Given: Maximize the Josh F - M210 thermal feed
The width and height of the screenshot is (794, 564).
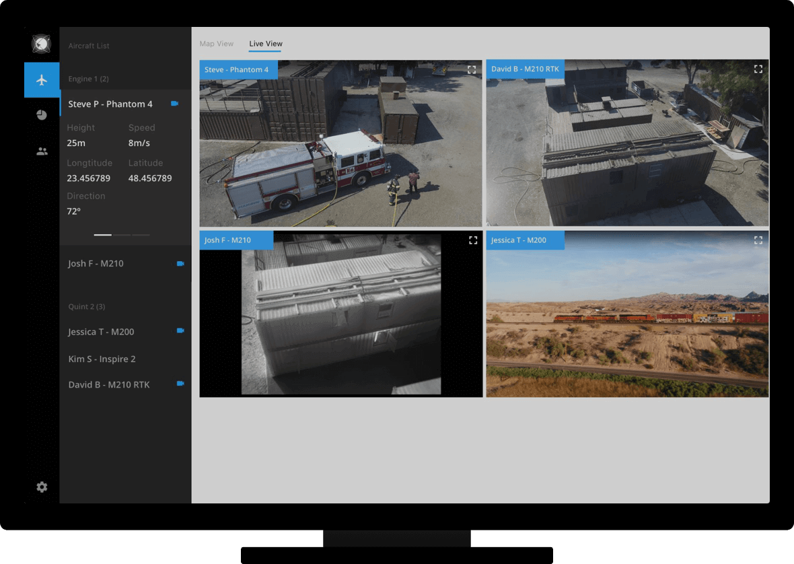Looking at the screenshot, I should coord(473,240).
